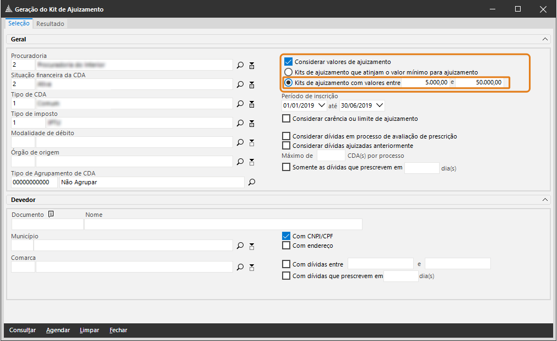Click the list icon beside Tipo de imposto
Viewport: 557px width, 341px height.
[252, 123]
